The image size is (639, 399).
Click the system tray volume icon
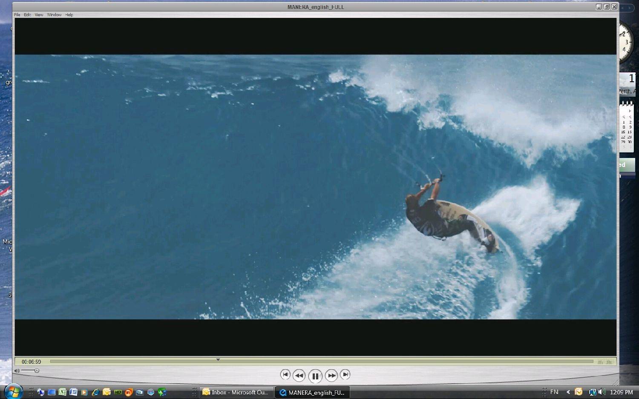[602, 392]
